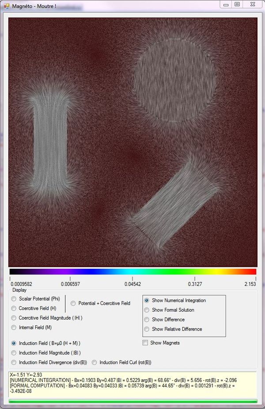Select Induction Field (B=µ0 (H + M)) option
This screenshot has height=409, width=265.
14,343
